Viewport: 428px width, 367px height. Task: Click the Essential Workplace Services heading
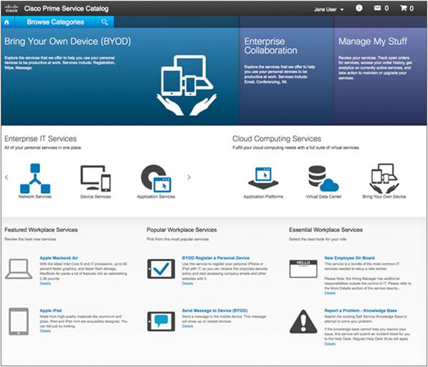(326, 230)
